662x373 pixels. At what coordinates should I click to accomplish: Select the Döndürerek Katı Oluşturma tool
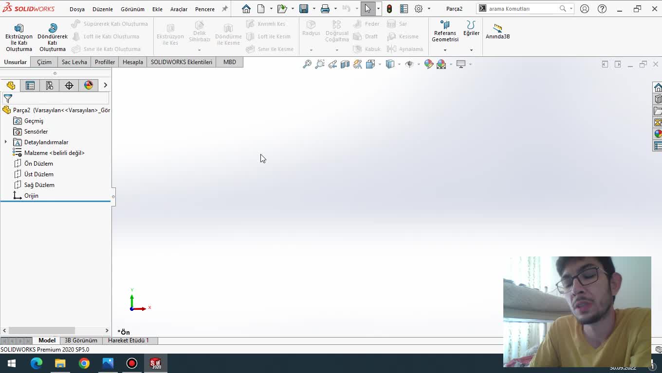point(53,37)
